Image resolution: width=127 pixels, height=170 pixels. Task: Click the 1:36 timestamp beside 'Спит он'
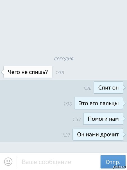point(87,88)
